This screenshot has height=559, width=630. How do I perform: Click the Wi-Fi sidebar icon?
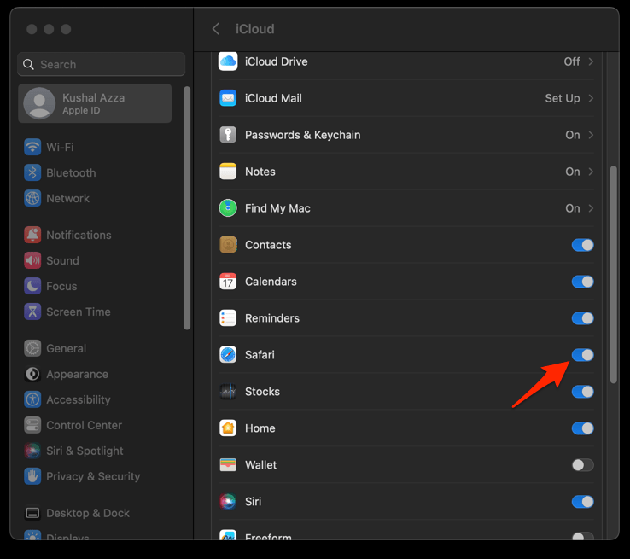coord(32,147)
